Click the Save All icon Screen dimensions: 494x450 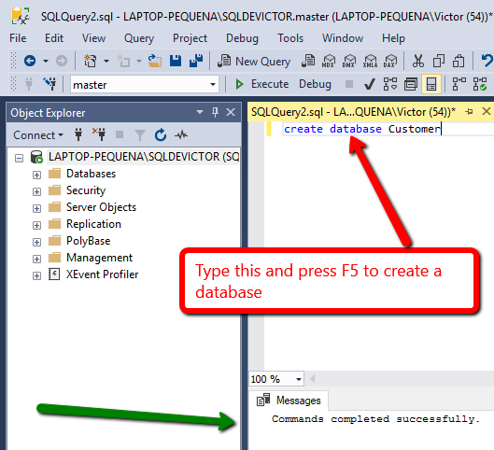click(x=196, y=61)
